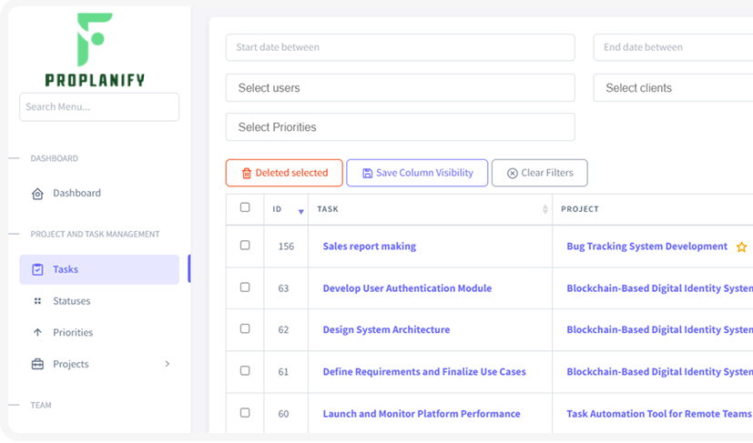The width and height of the screenshot is (753, 443).
Task: Click the Tasks clipboard icon in sidebar
Action: point(37,269)
